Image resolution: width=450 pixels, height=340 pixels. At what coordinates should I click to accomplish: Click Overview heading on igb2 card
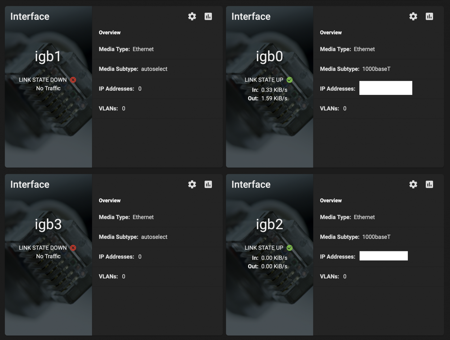(331, 201)
